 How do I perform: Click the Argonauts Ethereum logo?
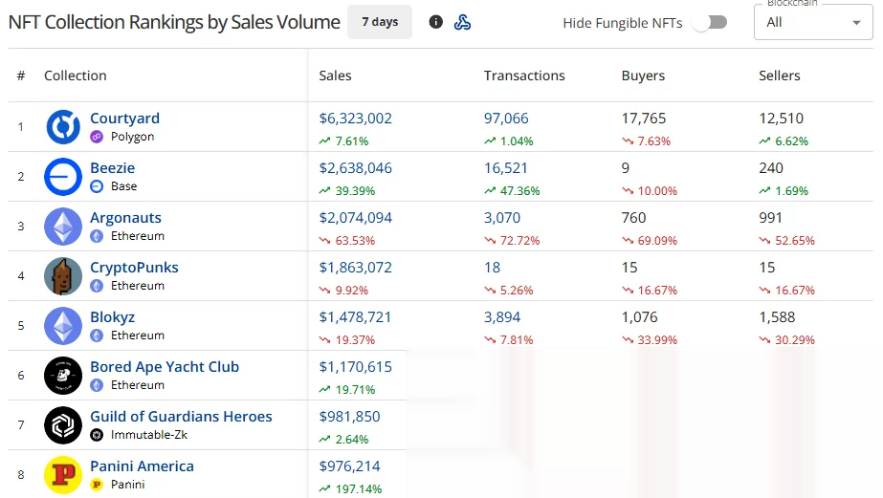[63, 227]
